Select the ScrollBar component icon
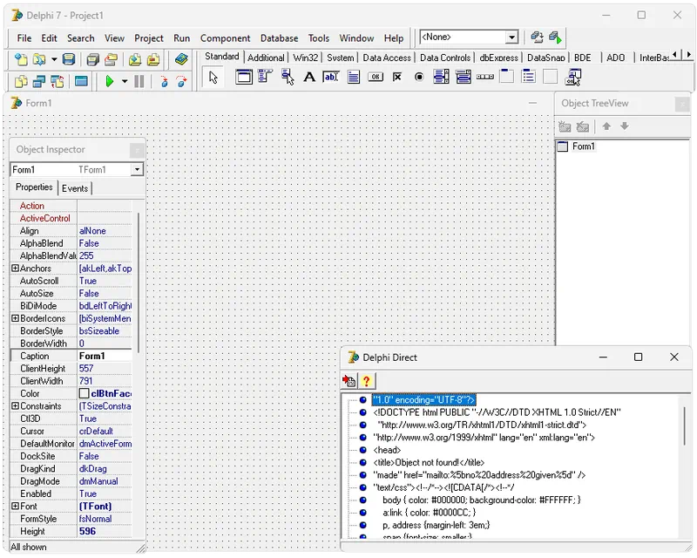 [x=485, y=77]
